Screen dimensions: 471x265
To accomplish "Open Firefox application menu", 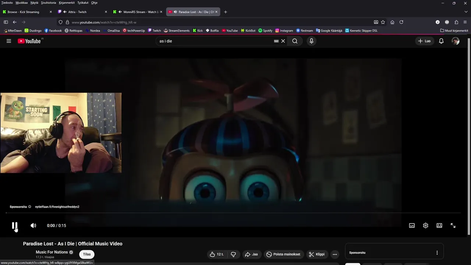I will pos(465,22).
